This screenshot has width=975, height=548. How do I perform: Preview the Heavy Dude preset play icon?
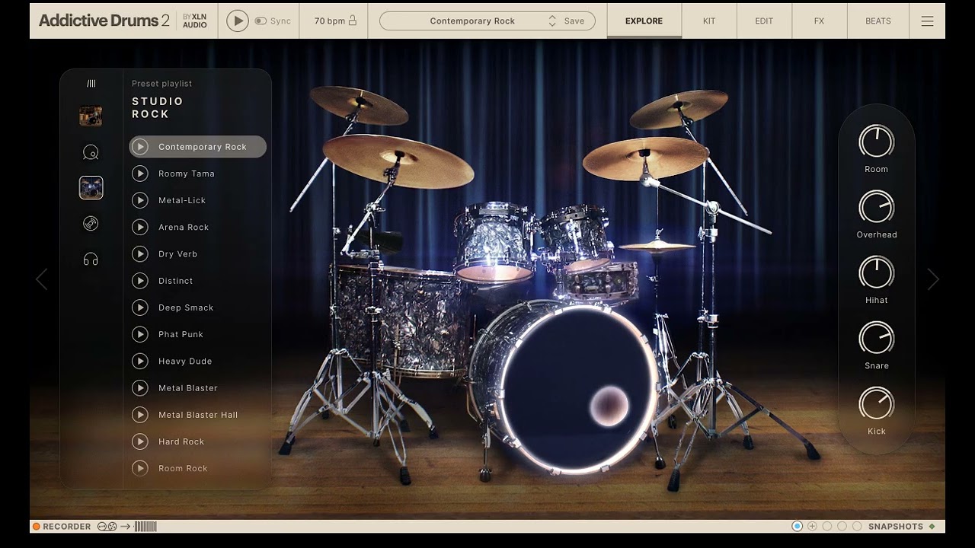click(140, 361)
